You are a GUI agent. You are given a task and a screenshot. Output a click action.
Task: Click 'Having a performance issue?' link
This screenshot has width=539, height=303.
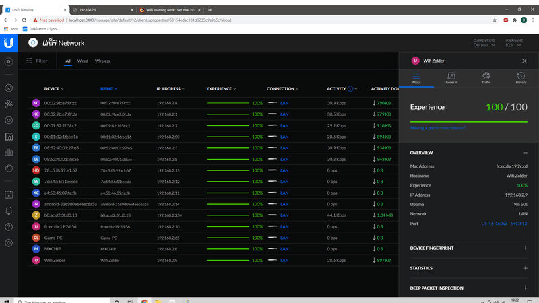click(x=437, y=128)
